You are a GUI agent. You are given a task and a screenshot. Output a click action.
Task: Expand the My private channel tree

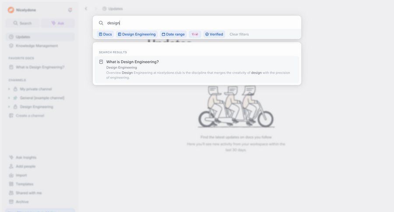[x=9, y=89]
